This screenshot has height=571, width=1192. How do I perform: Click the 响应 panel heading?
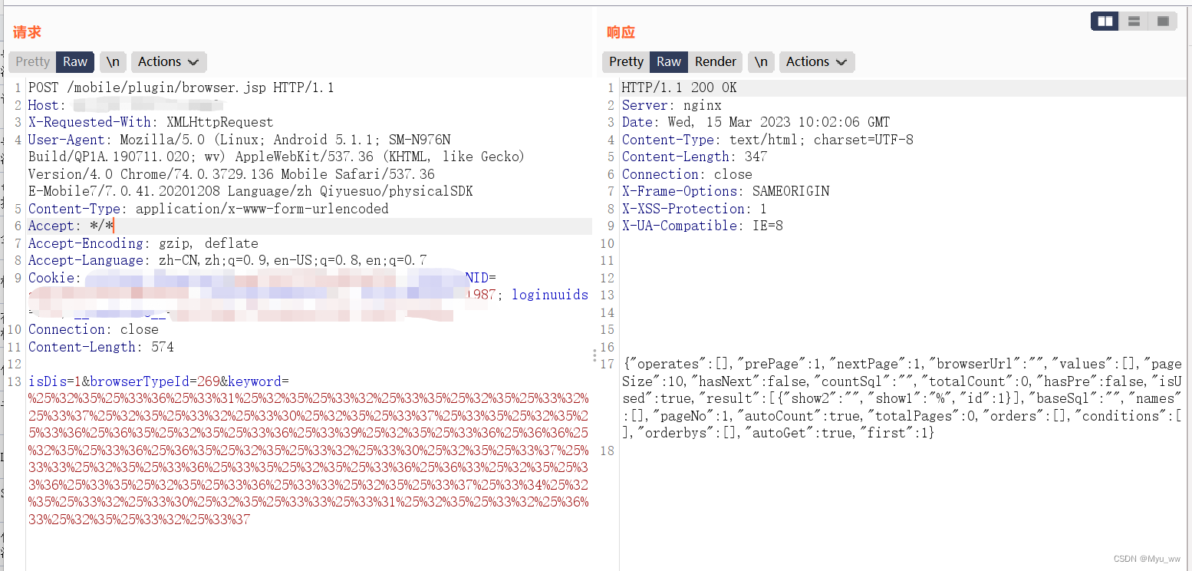click(621, 32)
